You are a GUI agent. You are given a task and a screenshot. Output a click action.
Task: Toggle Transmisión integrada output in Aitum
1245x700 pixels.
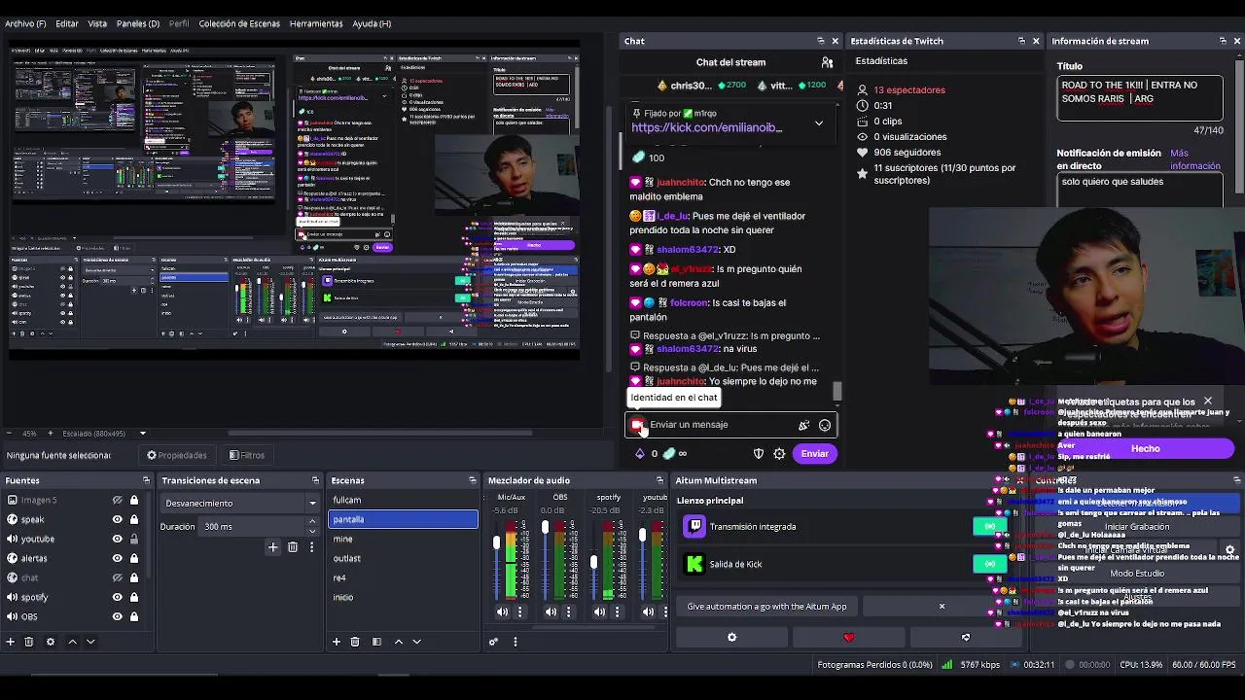pos(989,526)
